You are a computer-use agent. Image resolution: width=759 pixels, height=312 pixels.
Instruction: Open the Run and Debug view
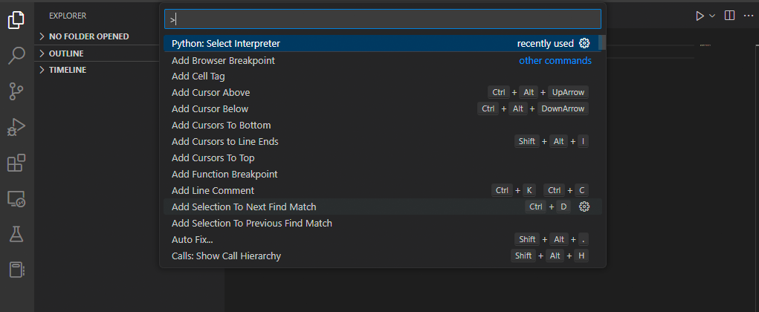coord(16,127)
